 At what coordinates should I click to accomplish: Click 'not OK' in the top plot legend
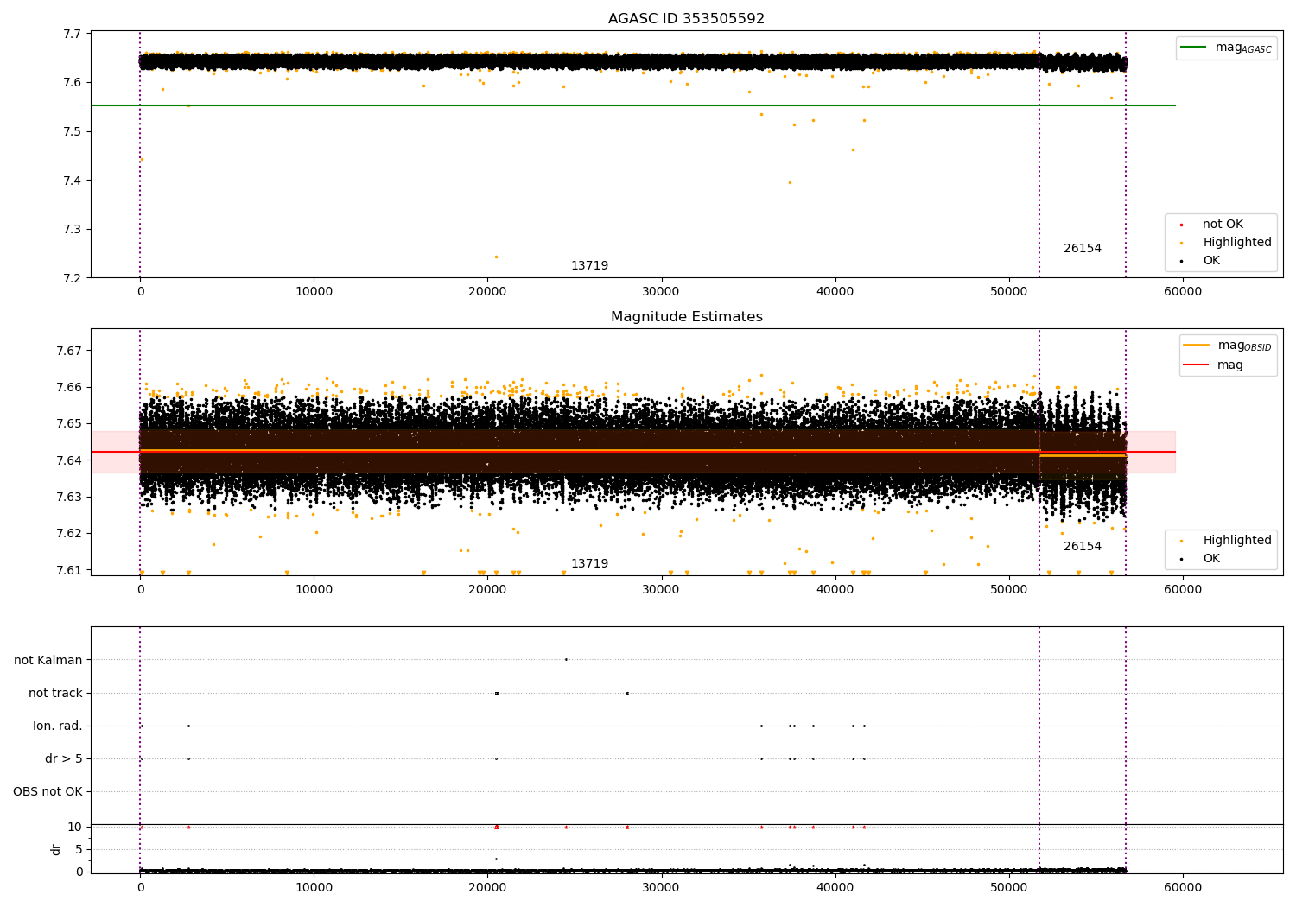click(x=1222, y=225)
